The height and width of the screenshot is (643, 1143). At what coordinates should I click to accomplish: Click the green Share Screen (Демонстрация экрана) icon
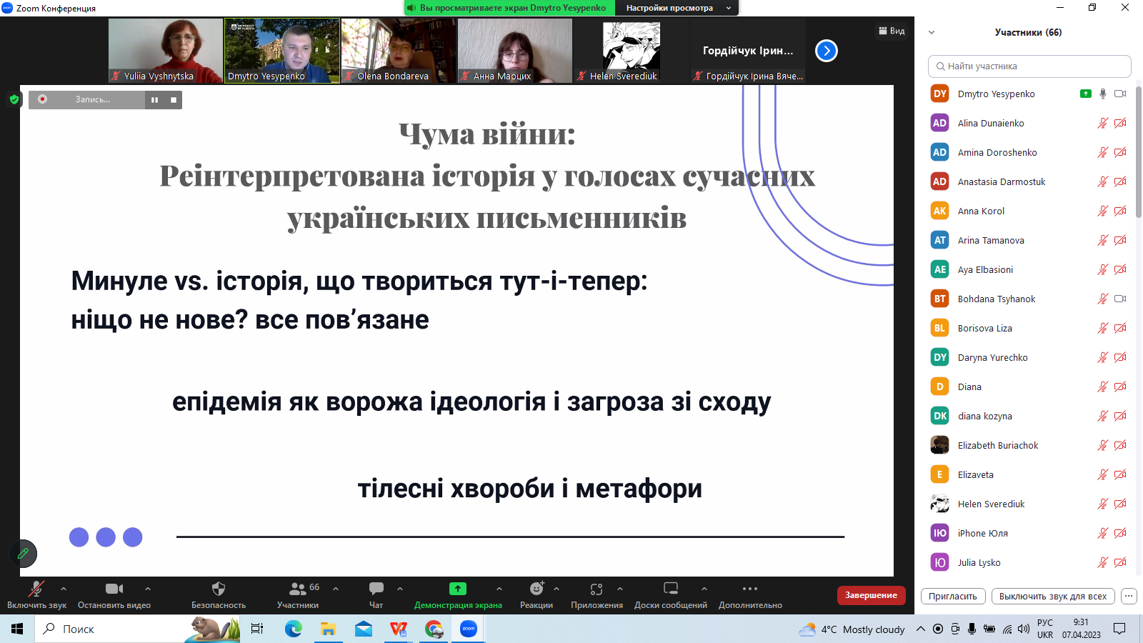pos(458,589)
